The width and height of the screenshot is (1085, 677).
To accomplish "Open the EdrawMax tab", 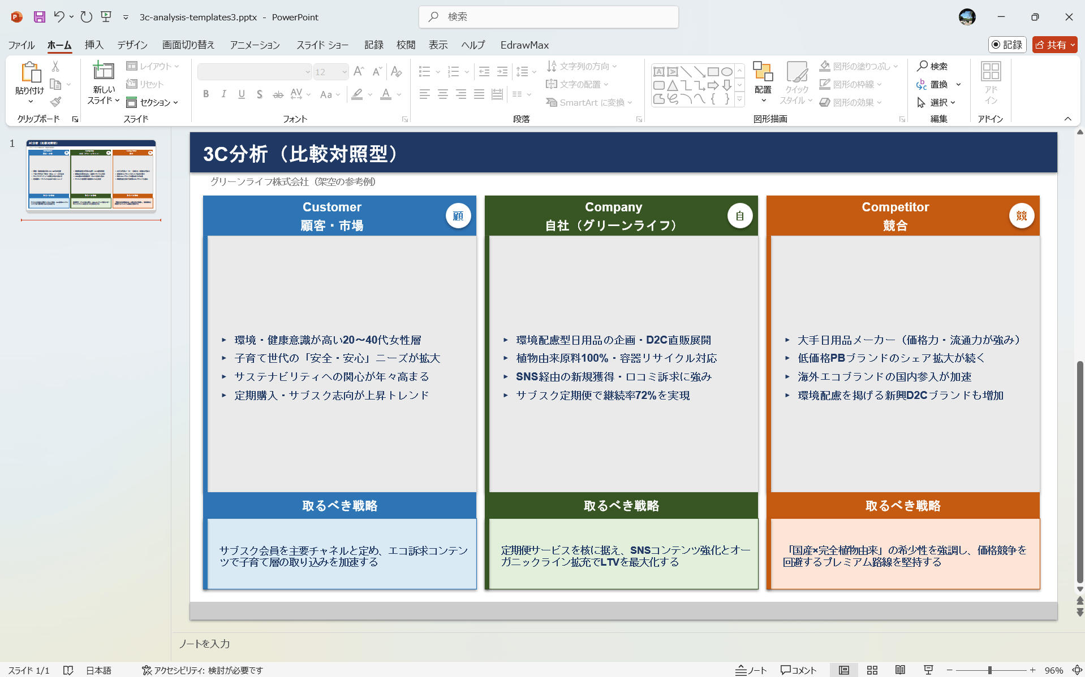I will [524, 45].
